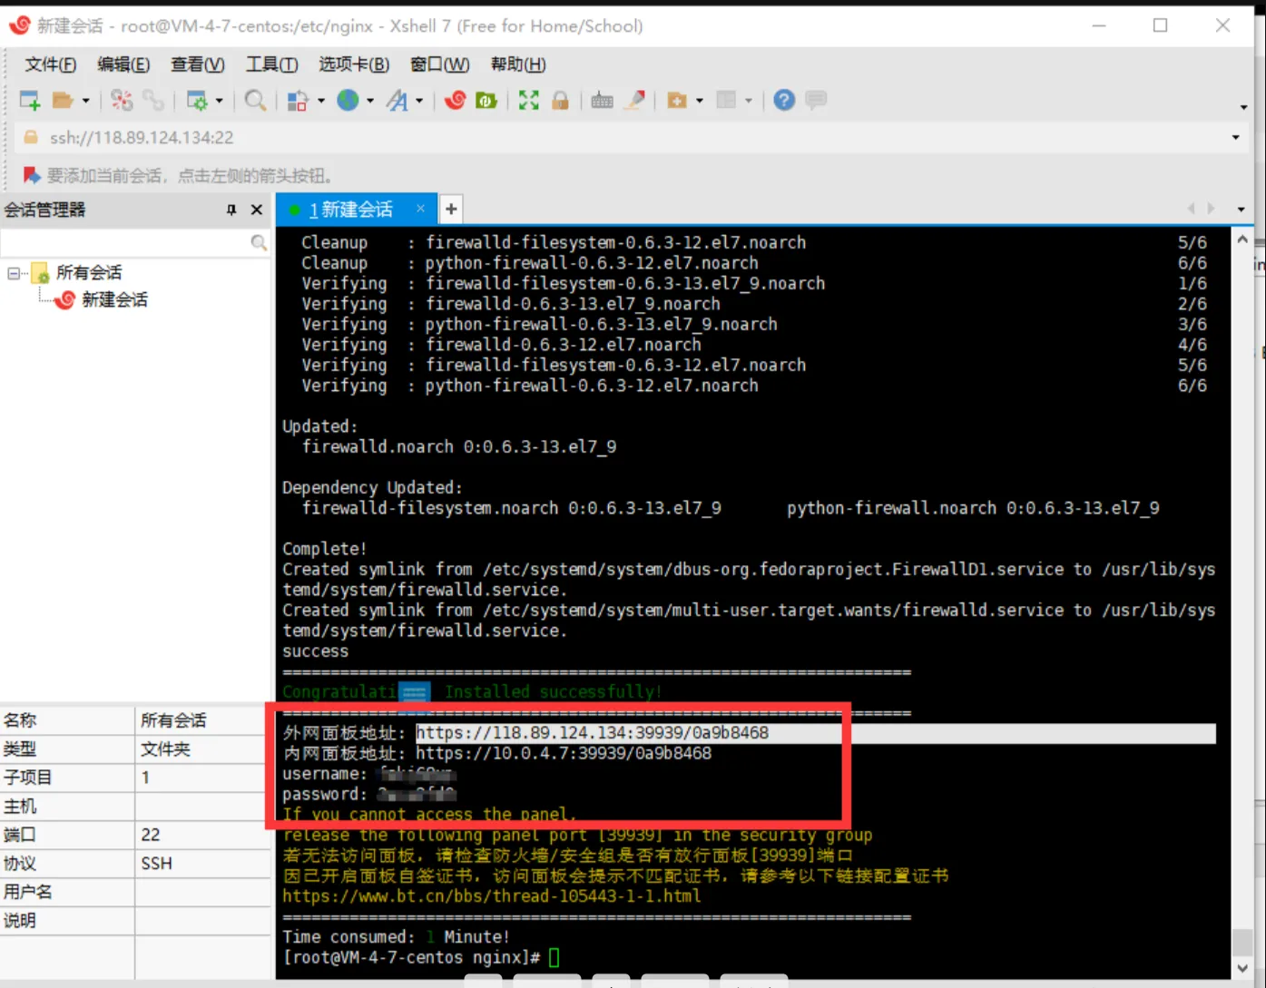Click the Open session folder icon
Viewport: 1266px width, 988px height.
[x=63, y=101]
